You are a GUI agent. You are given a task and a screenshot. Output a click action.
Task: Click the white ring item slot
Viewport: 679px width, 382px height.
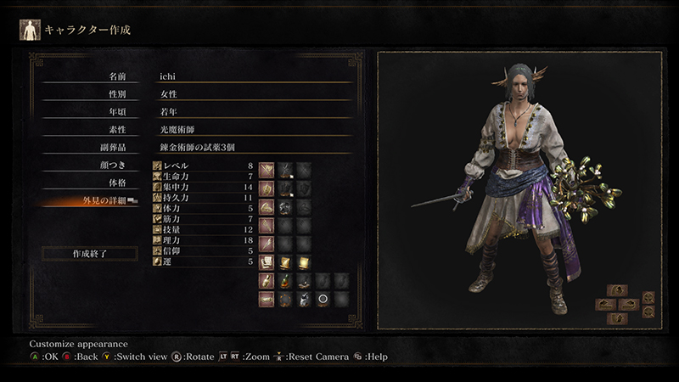point(323,299)
